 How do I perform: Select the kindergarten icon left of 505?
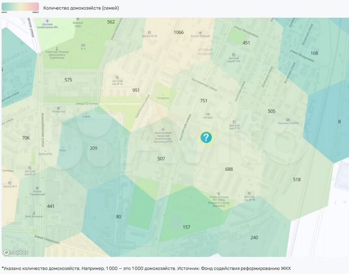[x=234, y=122]
